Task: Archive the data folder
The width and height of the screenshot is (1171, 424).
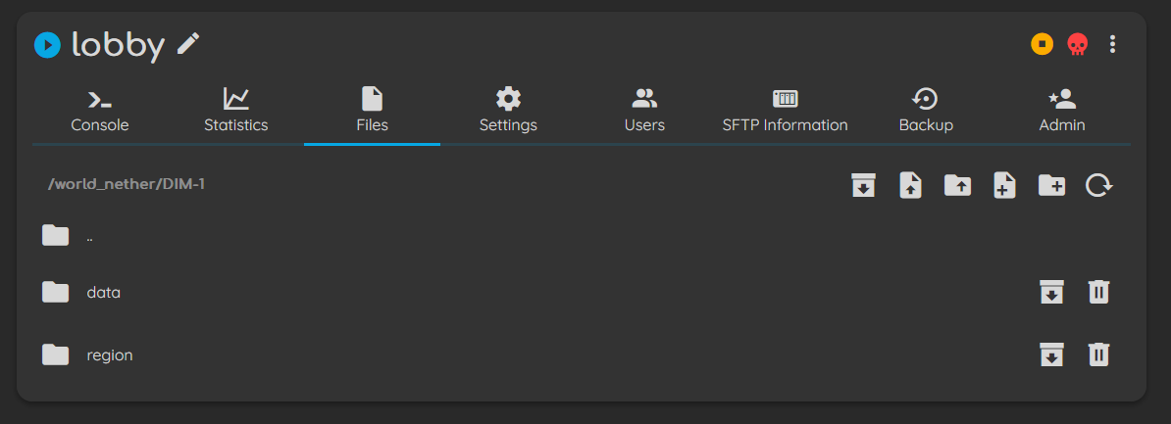Action: tap(1051, 292)
